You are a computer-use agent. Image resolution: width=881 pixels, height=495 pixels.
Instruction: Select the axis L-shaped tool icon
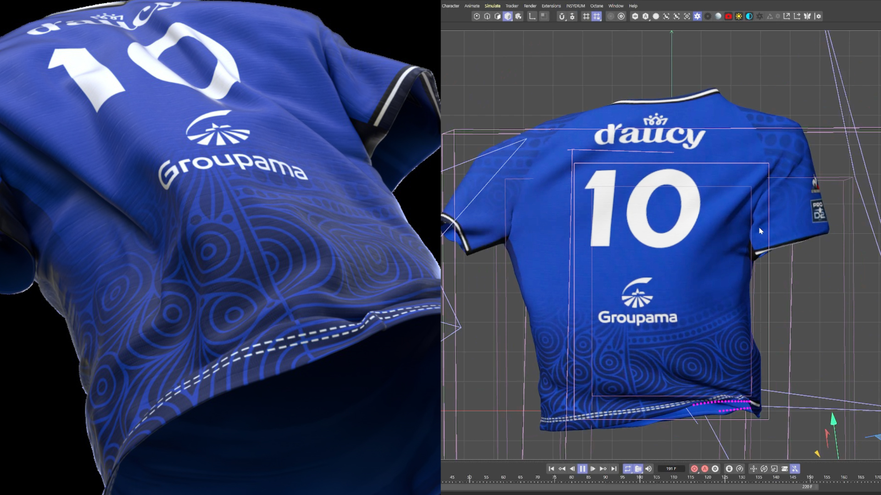click(532, 16)
